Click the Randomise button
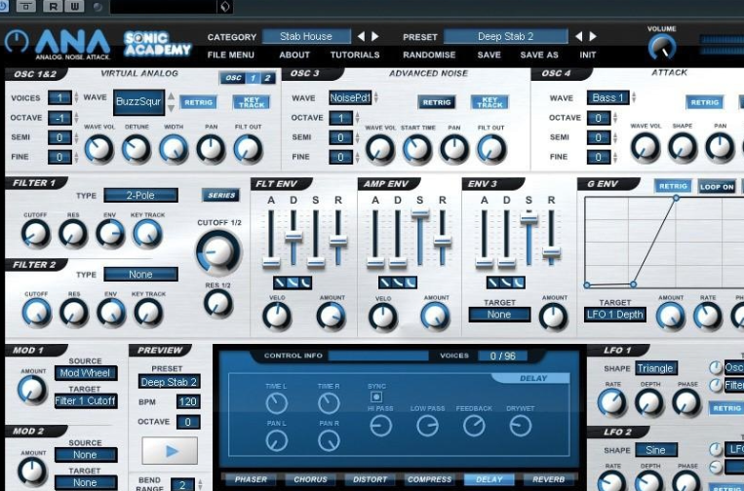This screenshot has height=491, width=744. (429, 56)
